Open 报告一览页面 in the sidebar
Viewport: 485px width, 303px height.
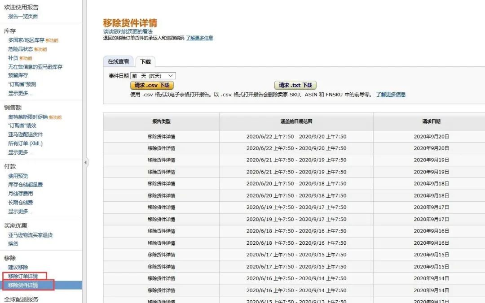point(23,17)
